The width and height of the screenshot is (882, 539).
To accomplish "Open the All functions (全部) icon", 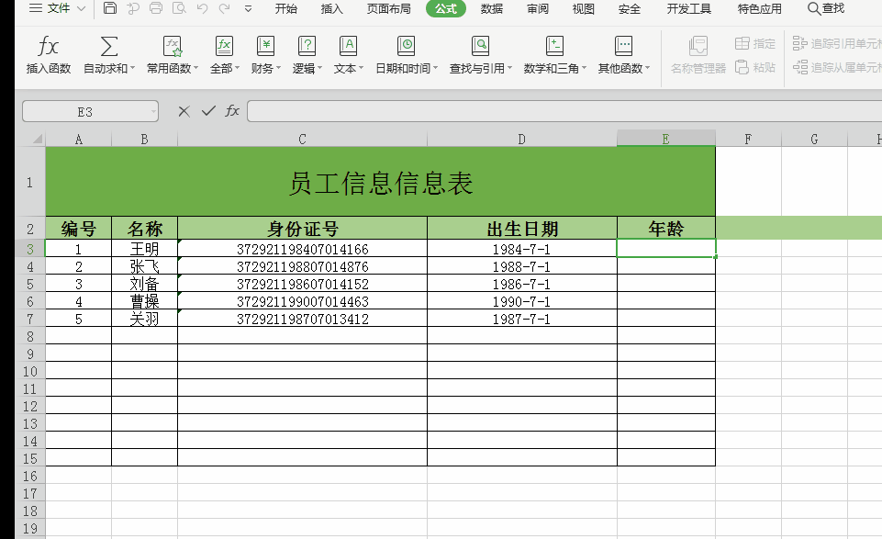I will coord(224,46).
